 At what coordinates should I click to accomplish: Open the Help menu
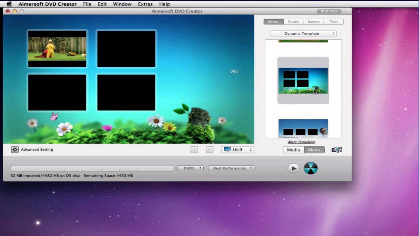pyautogui.click(x=164, y=4)
